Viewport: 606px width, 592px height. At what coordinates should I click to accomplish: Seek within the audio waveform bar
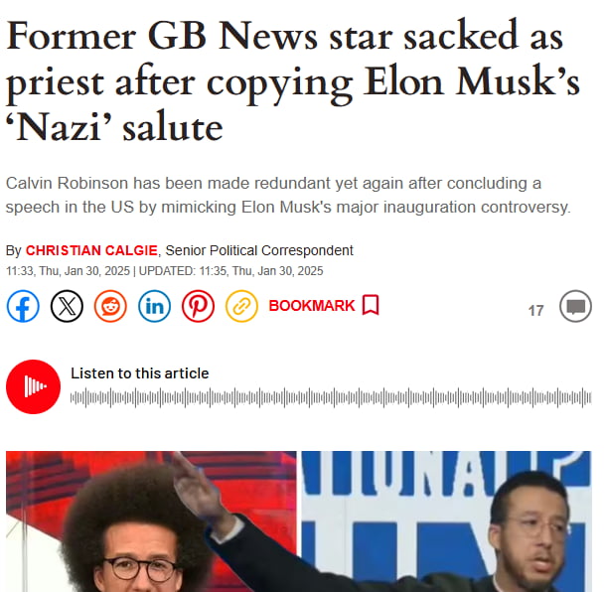[331, 397]
